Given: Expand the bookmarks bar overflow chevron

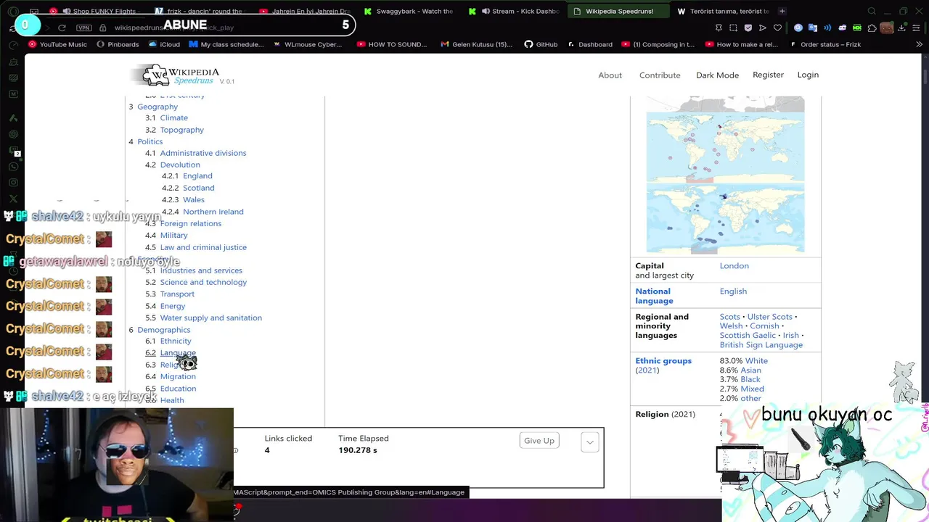Looking at the screenshot, I should tap(919, 44).
